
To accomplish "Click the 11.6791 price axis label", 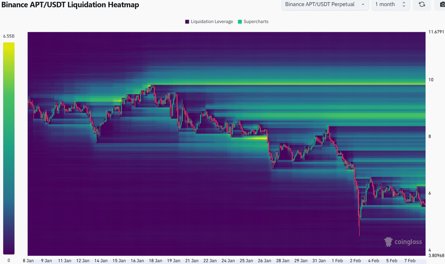I will [436, 32].
